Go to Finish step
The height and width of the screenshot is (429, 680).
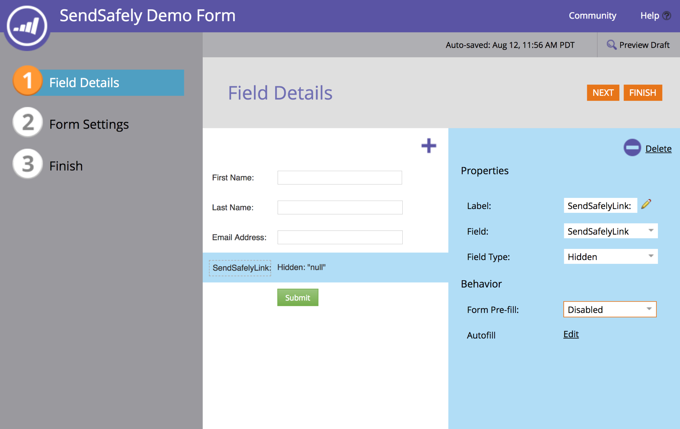tap(66, 166)
